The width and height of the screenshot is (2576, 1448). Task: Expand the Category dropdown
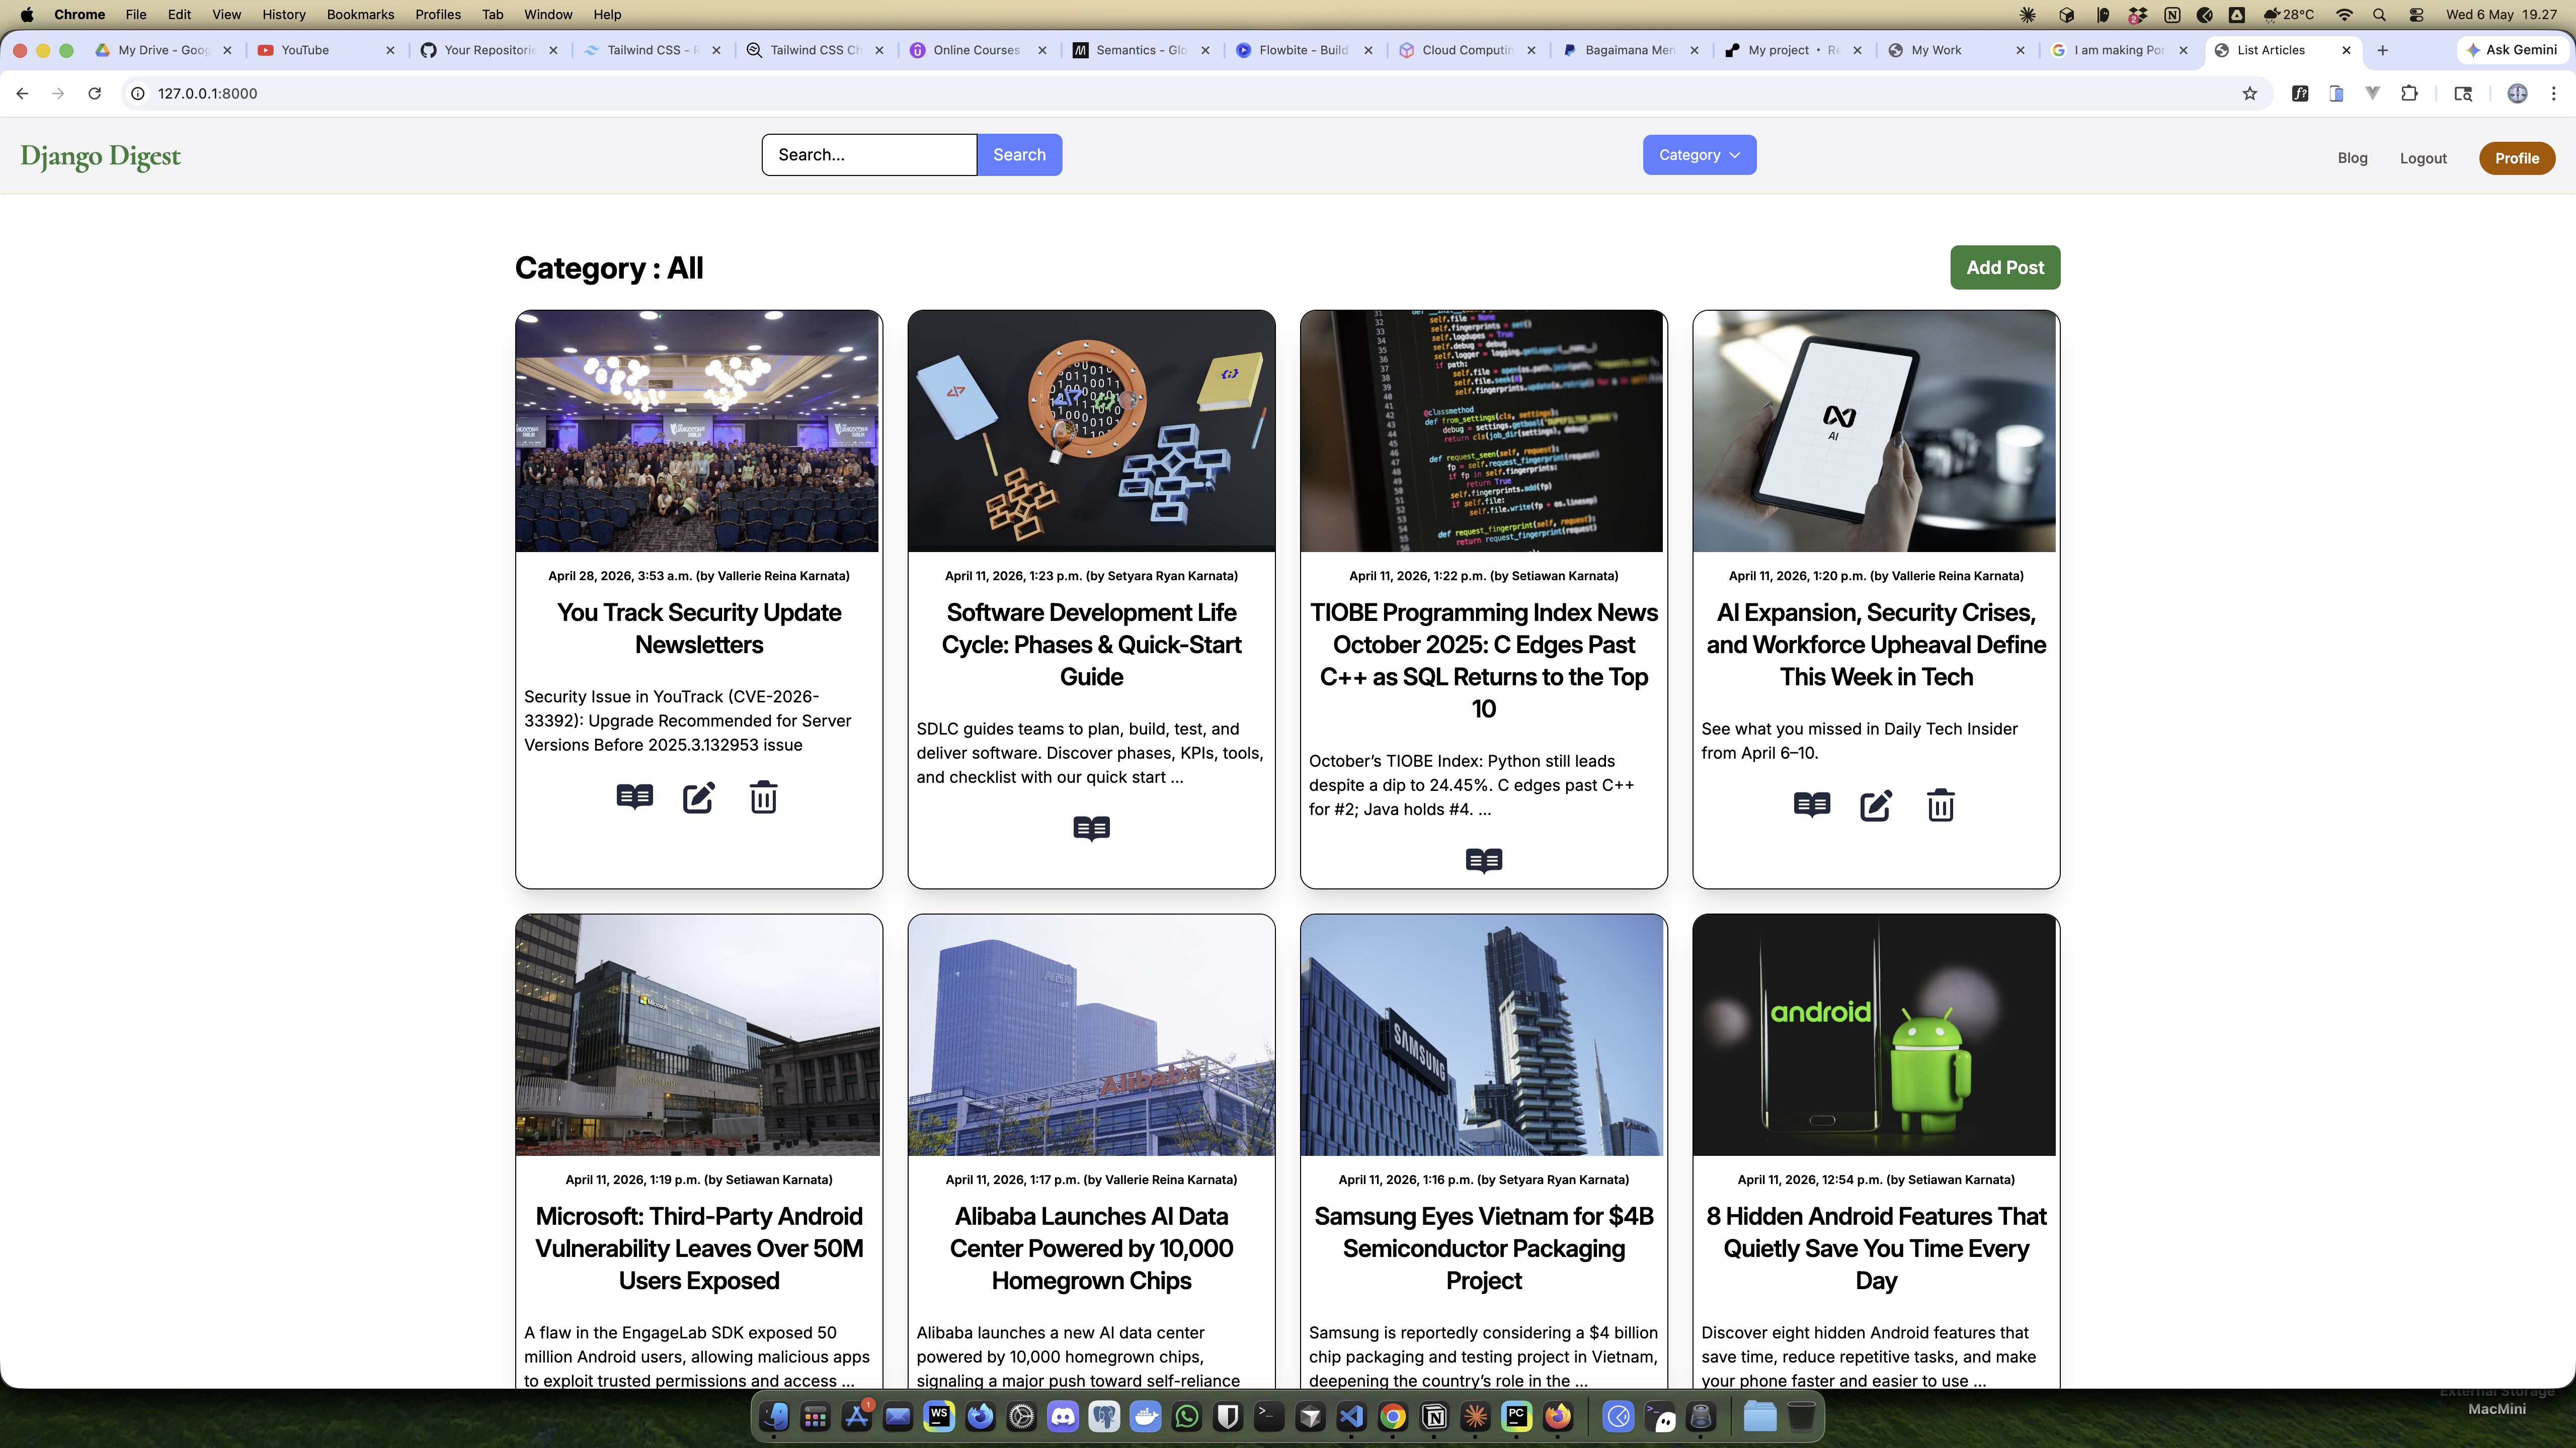pyautogui.click(x=1699, y=155)
